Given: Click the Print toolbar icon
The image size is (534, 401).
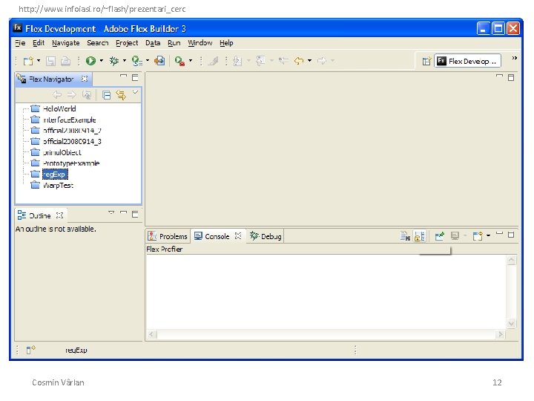Looking at the screenshot, I should (x=65, y=61).
